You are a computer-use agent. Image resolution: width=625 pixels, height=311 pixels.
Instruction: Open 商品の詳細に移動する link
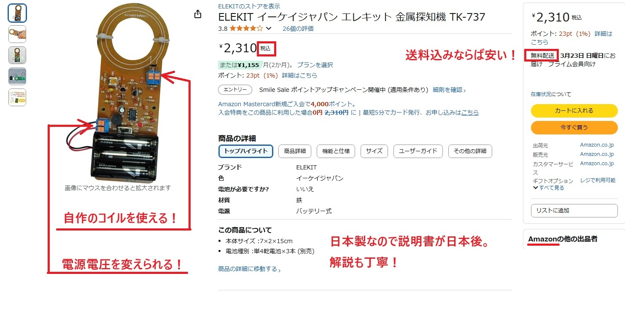249,269
